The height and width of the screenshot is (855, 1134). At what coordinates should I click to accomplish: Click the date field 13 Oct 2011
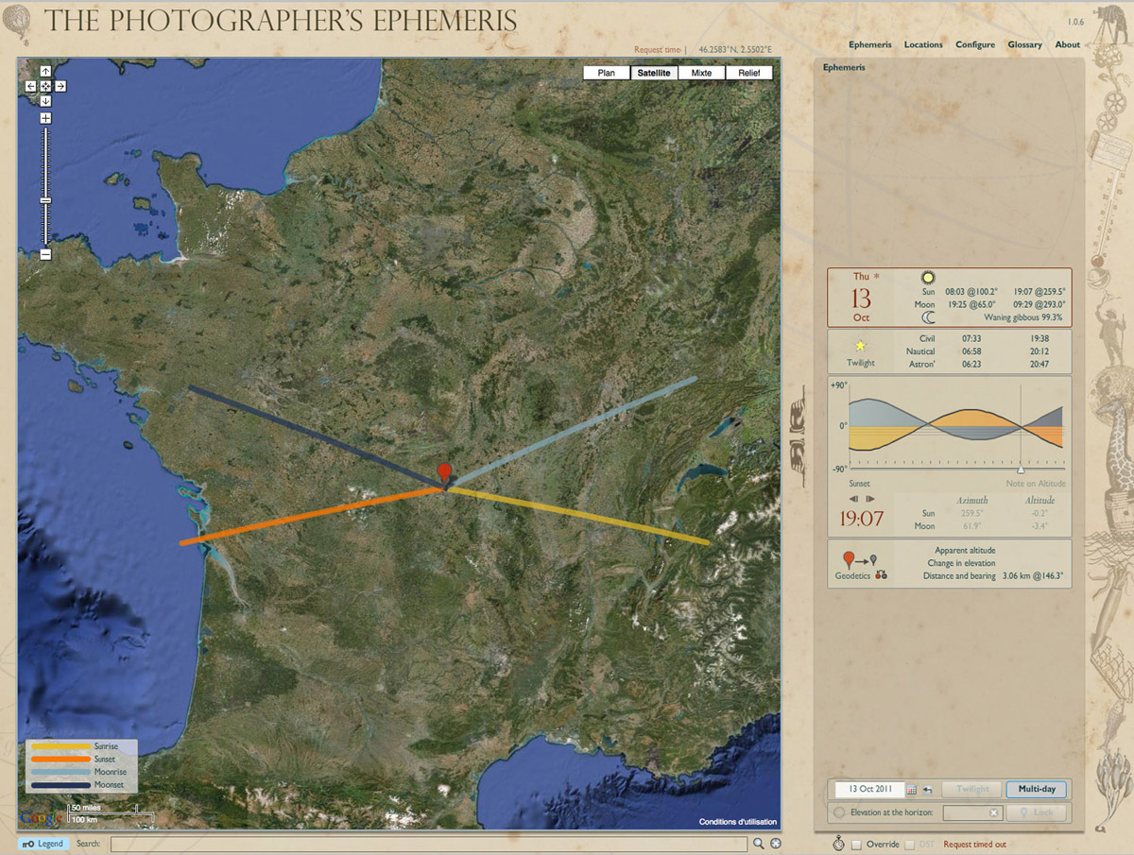point(868,789)
